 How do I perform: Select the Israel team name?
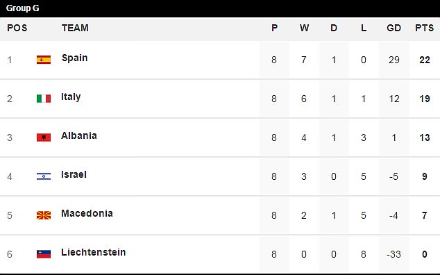74,174
